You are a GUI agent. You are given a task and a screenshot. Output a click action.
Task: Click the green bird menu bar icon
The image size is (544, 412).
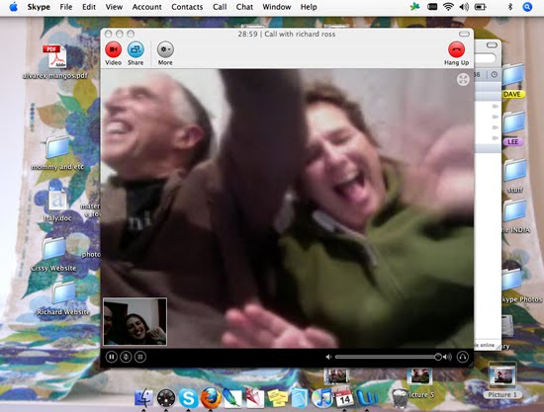coord(414,7)
